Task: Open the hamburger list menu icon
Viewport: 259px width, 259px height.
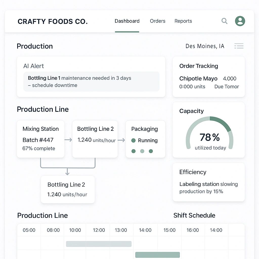Action: point(239,46)
